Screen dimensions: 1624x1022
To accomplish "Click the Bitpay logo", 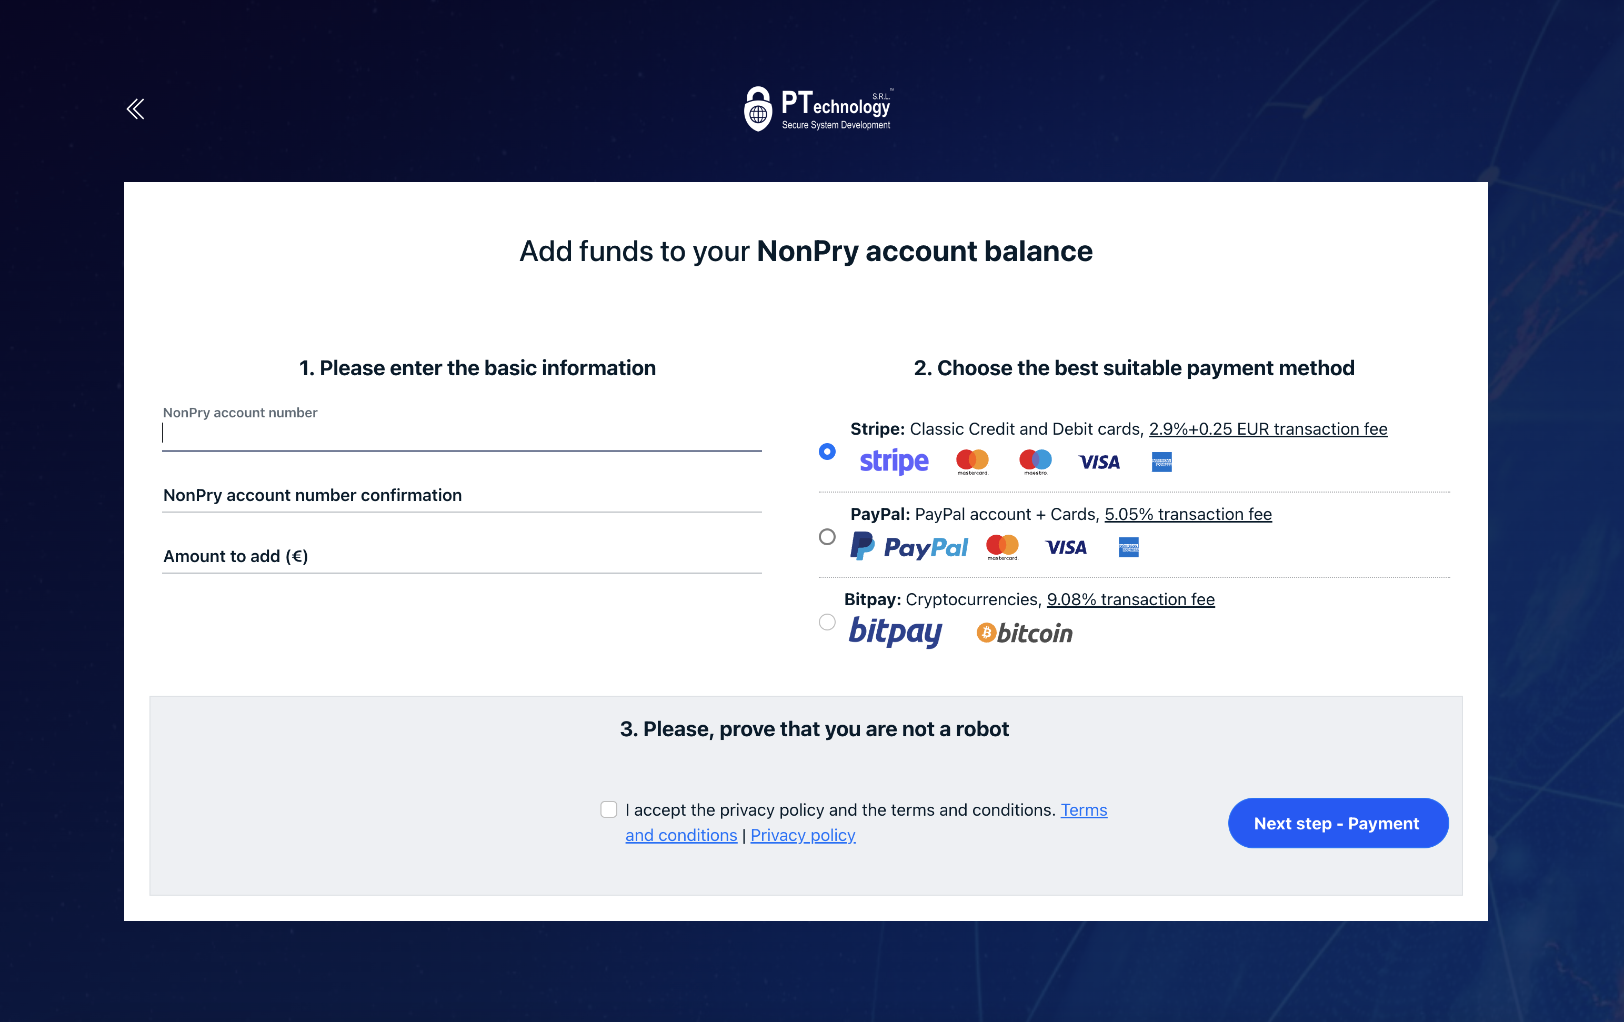I will click(x=895, y=632).
